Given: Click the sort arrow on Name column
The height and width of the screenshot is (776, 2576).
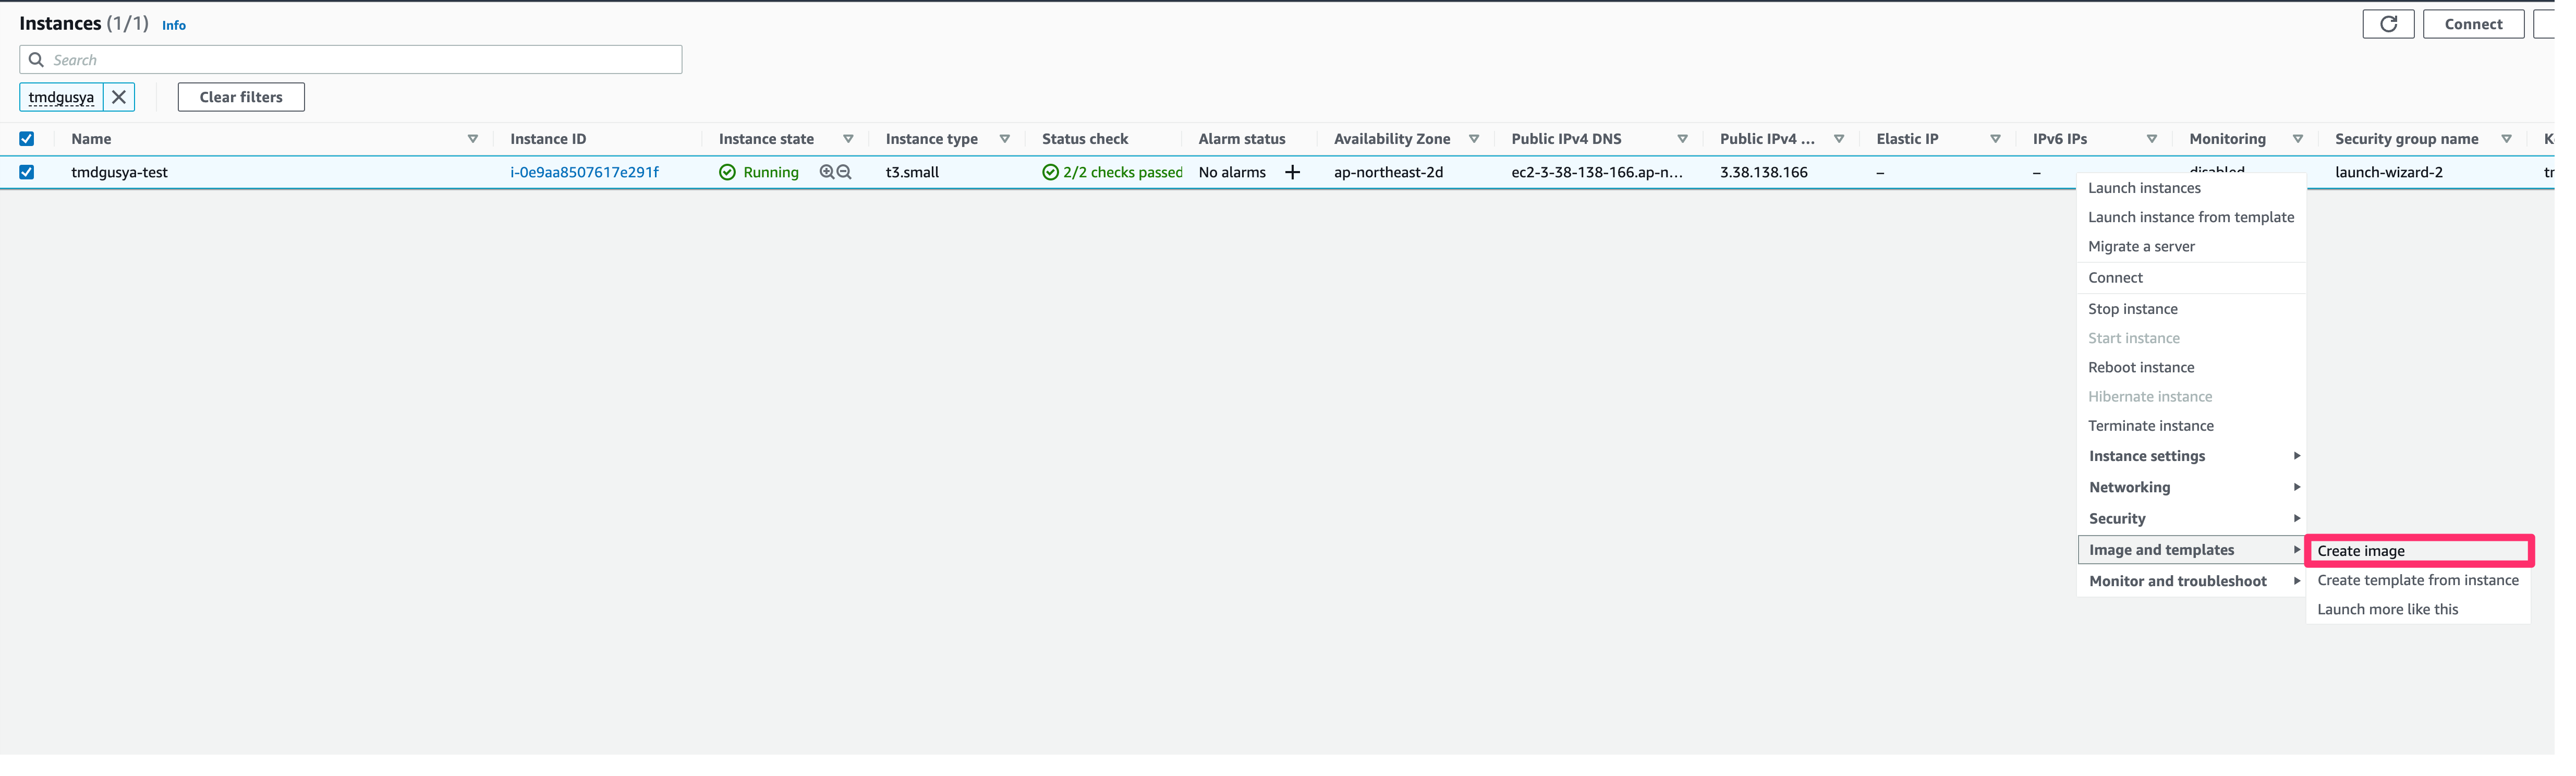Looking at the screenshot, I should click(x=473, y=139).
